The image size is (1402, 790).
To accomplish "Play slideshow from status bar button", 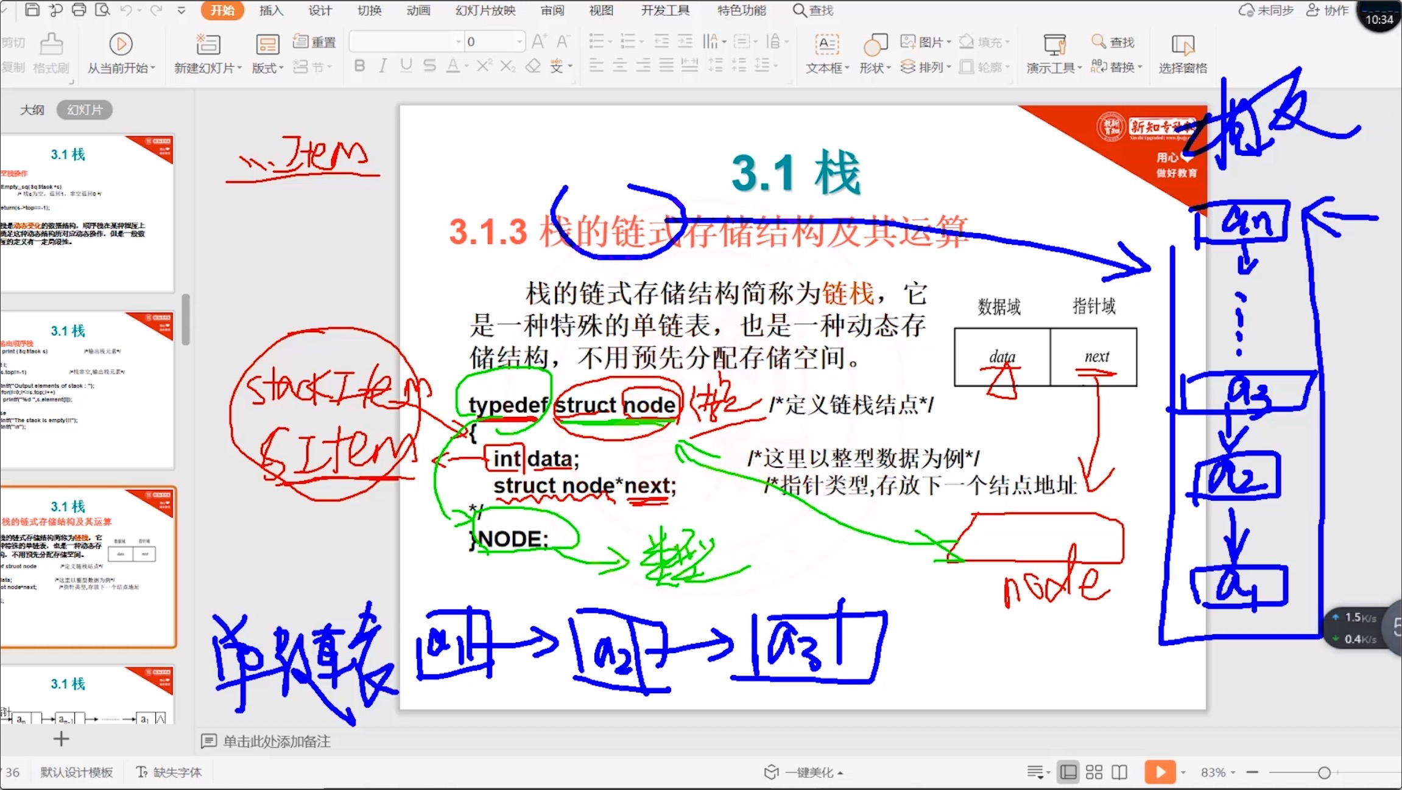I will (1160, 772).
